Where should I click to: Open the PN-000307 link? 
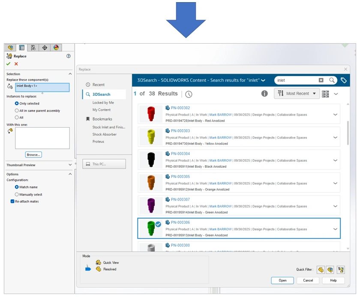click(180, 199)
